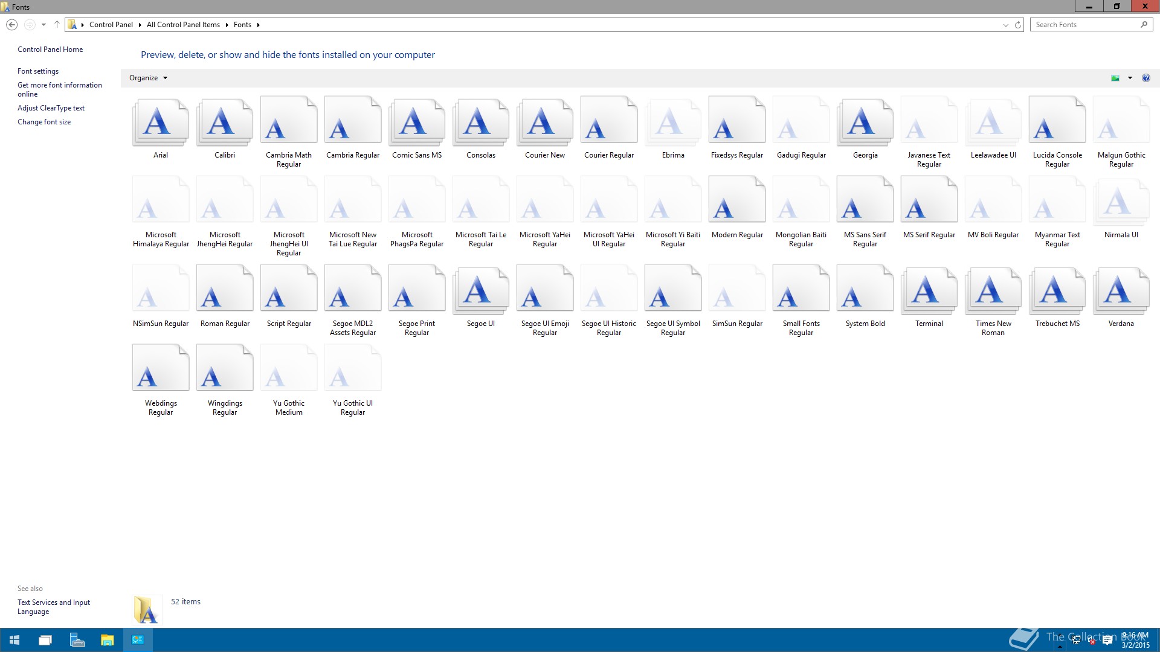Select Malgun Gothic Regular font
The height and width of the screenshot is (652, 1160).
[1121, 120]
